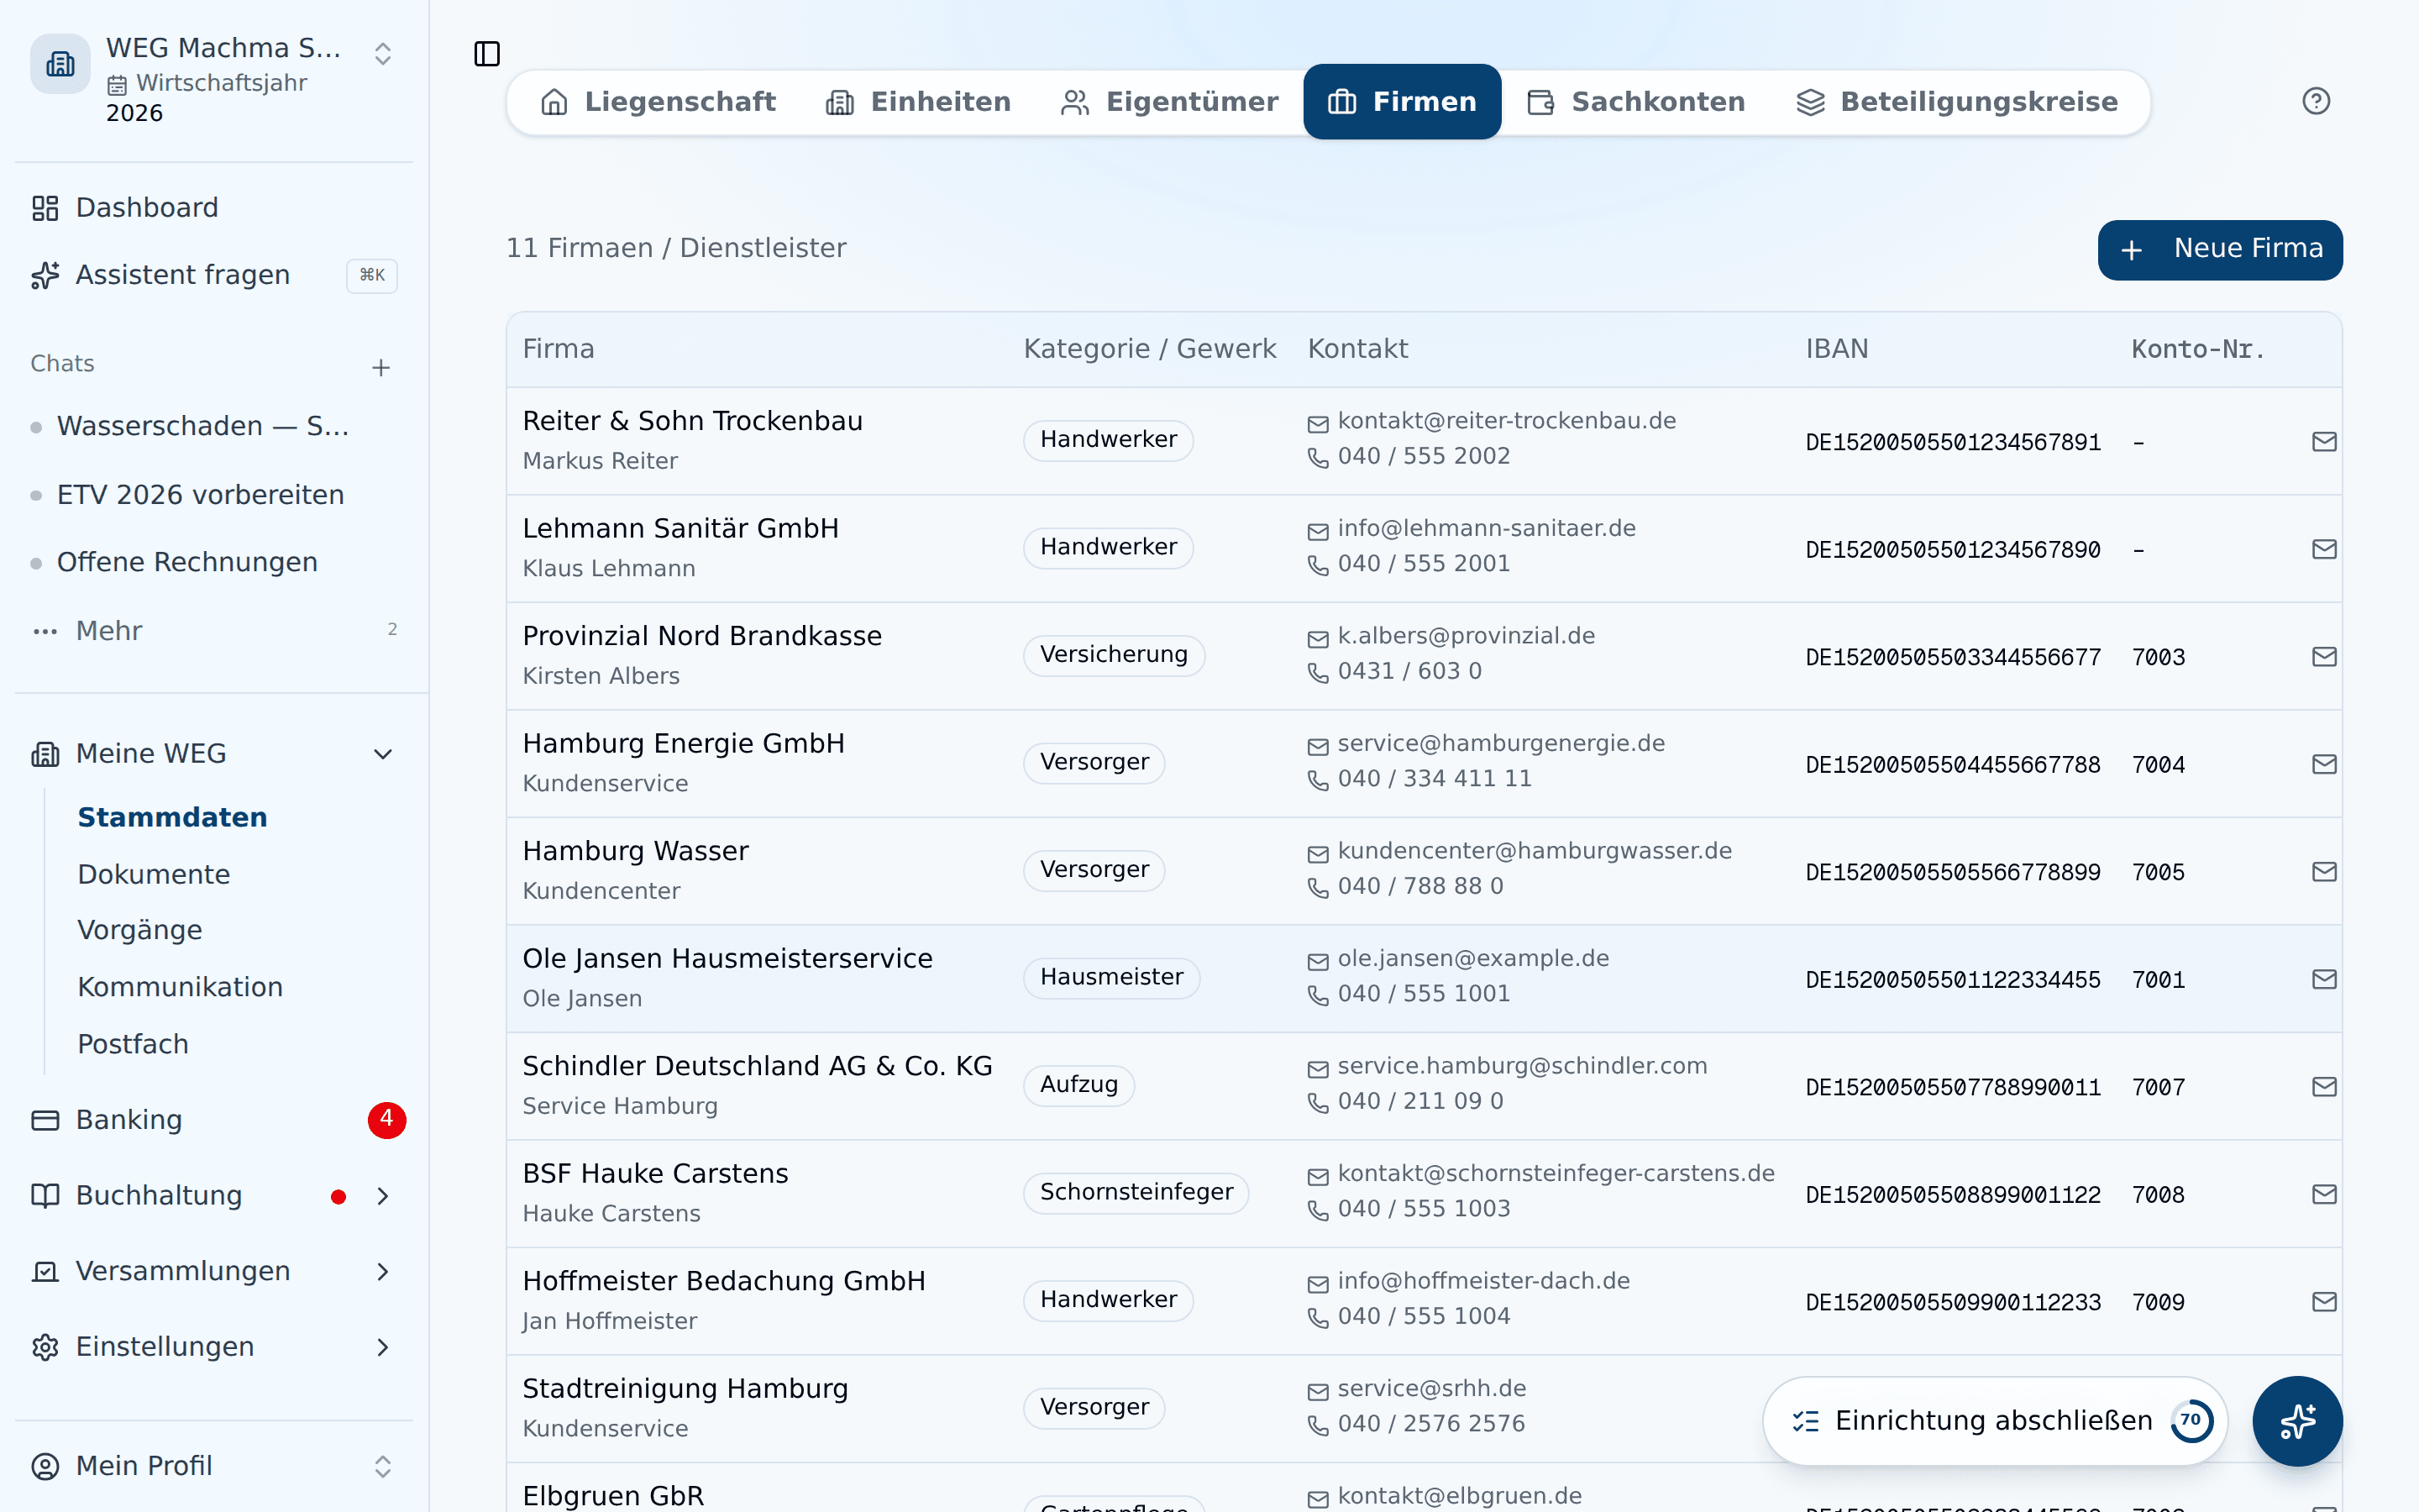Click phone number 040 / 555 1003
2419x1512 pixels.
click(x=1424, y=1209)
